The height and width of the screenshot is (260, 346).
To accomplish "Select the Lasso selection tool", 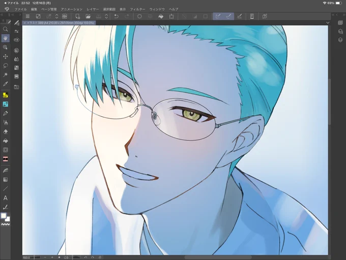I will (5, 66).
